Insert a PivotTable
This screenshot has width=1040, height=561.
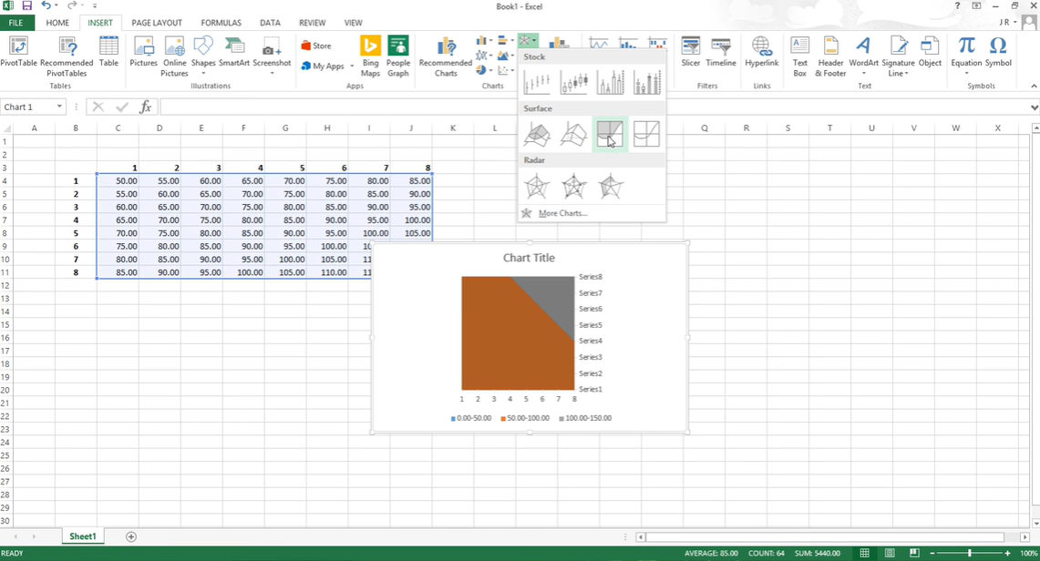click(18, 52)
